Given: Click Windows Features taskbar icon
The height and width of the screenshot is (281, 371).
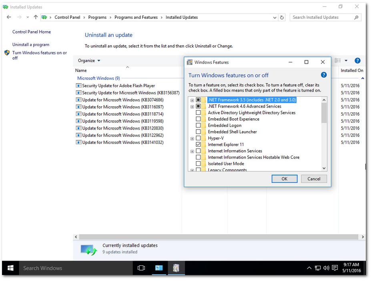Looking at the screenshot, I should point(176,268).
